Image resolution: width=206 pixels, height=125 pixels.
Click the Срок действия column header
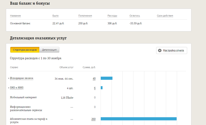tap(165, 16)
